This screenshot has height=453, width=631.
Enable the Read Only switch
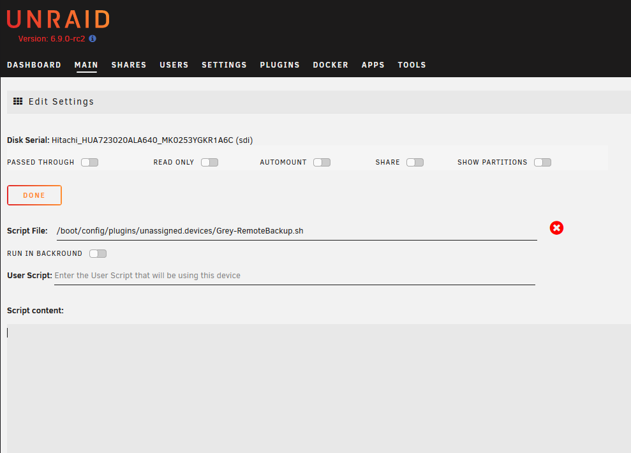[x=210, y=162]
